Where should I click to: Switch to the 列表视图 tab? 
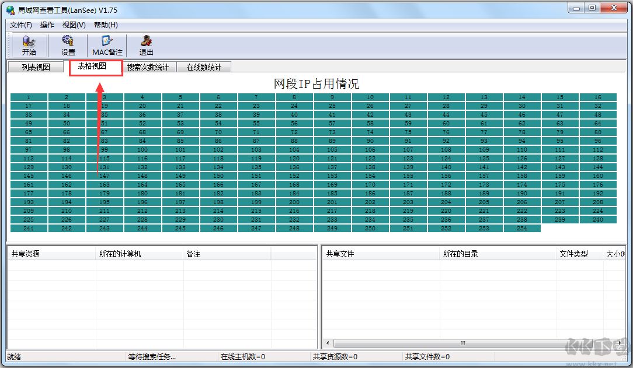36,67
